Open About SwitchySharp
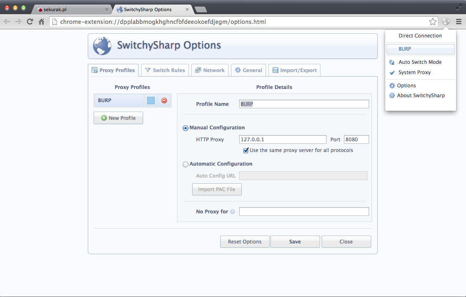The height and width of the screenshot is (297, 466). [x=421, y=95]
